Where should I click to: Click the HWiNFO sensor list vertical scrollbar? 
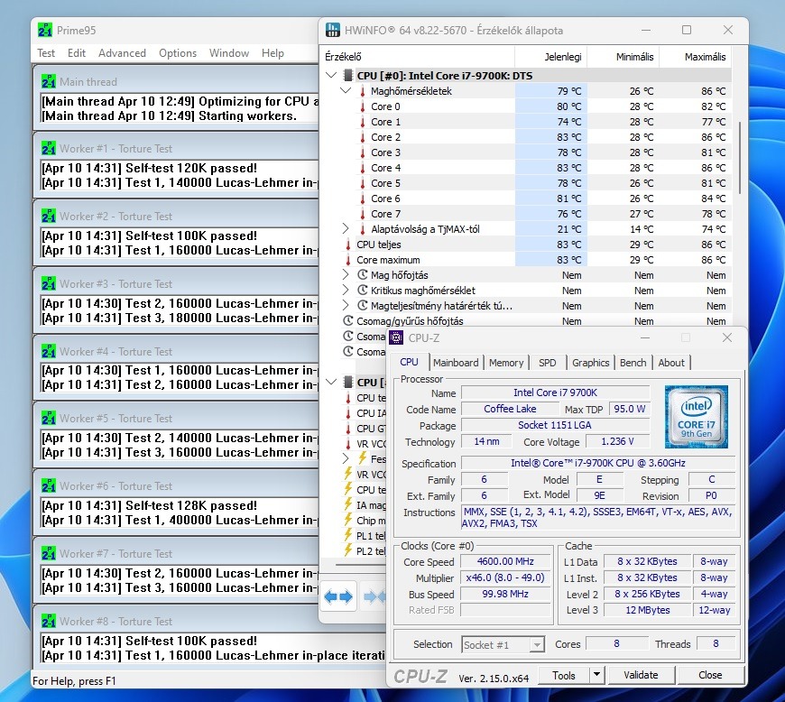click(740, 157)
